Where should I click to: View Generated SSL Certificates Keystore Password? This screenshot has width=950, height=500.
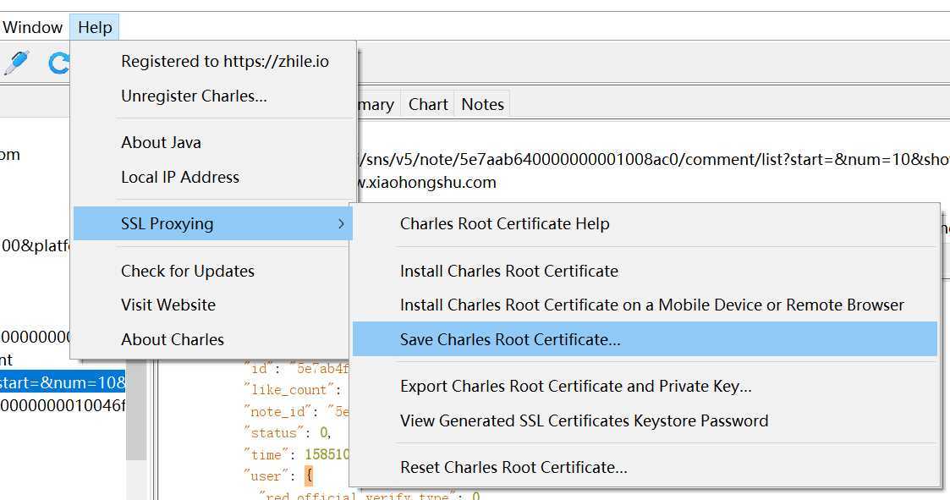pyautogui.click(x=584, y=420)
